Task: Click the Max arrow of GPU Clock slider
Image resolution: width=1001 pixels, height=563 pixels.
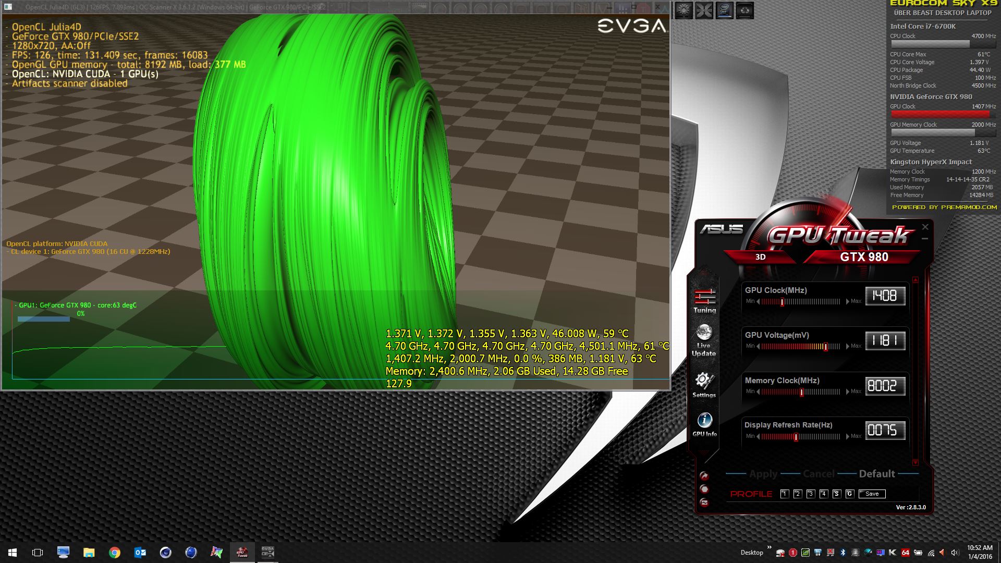Action: [x=847, y=301]
